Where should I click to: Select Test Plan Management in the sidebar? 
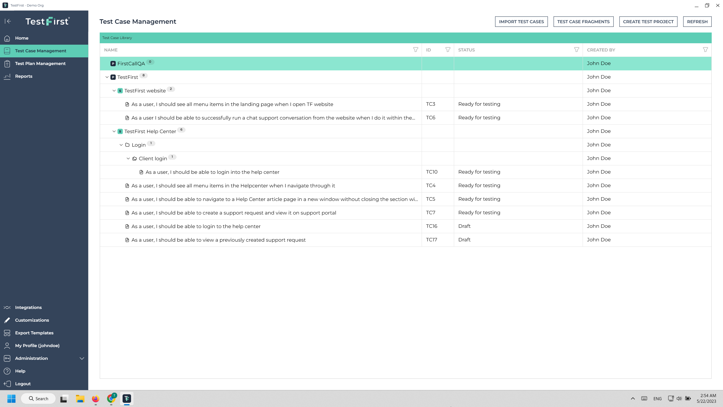[40, 63]
